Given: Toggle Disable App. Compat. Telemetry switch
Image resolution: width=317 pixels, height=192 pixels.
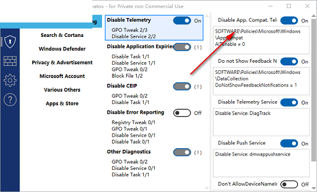Looking at the screenshot, I should [x=289, y=21].
